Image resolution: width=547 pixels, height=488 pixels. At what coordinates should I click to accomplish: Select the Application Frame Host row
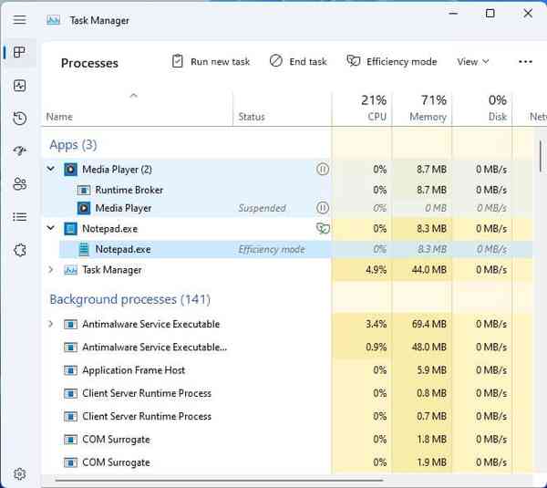pos(288,370)
